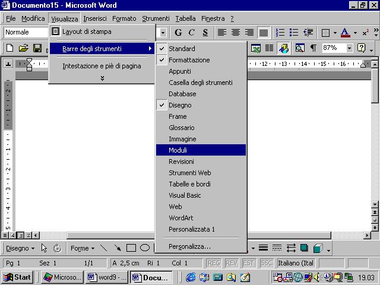Open the zoom 87% dropdown
Viewport: 380px width, 285px height.
click(x=349, y=48)
